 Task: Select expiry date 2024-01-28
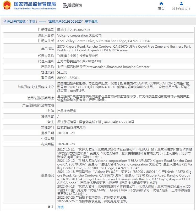66,144
